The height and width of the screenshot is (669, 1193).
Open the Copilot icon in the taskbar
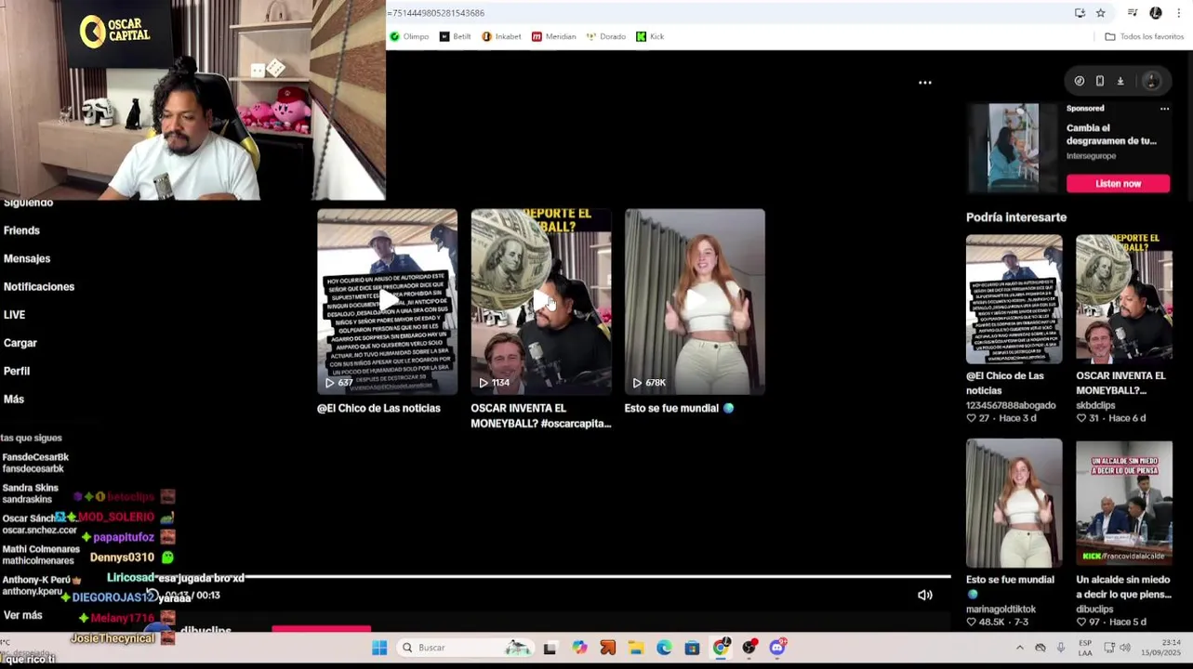[579, 648]
